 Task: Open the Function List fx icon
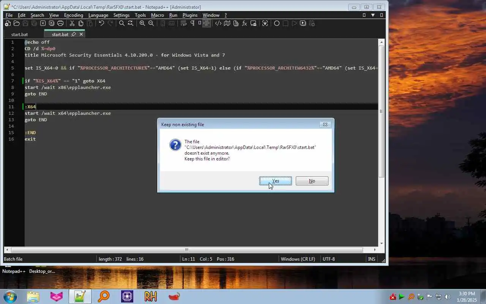pos(245,23)
